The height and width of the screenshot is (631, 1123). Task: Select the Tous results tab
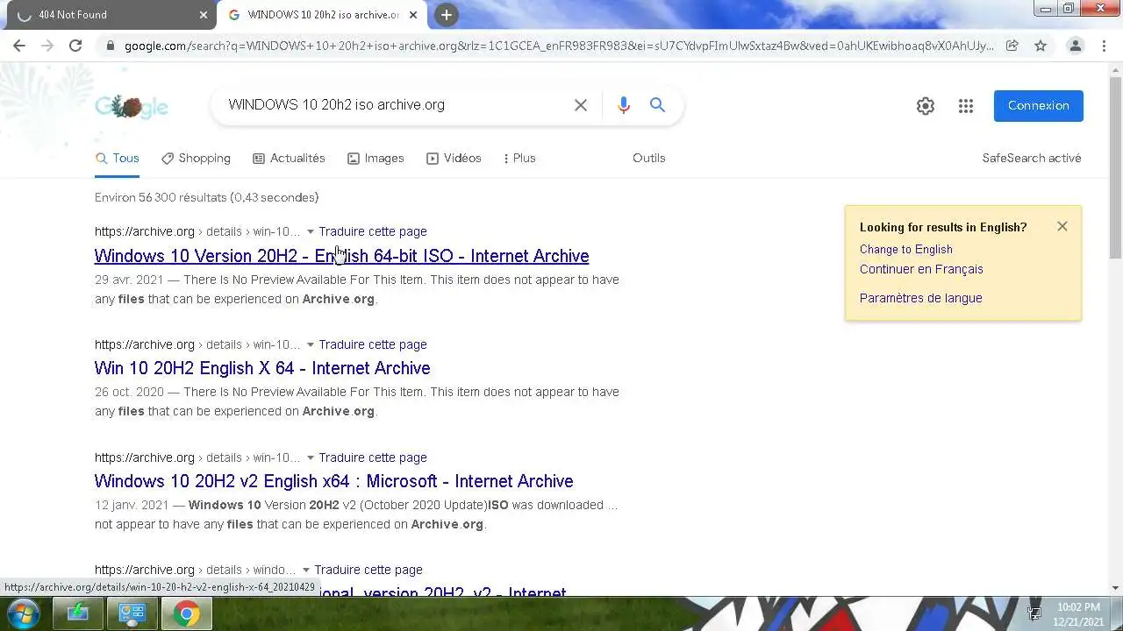pos(118,159)
